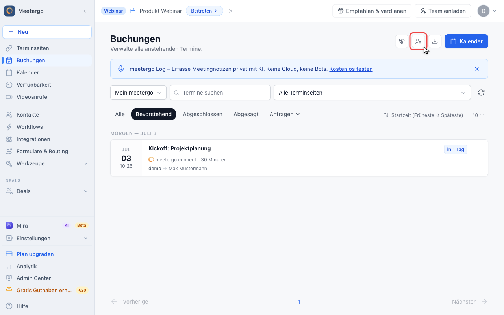Click the in 1 Tag badge
Viewport: 504px width, 315px height.
tap(456, 149)
